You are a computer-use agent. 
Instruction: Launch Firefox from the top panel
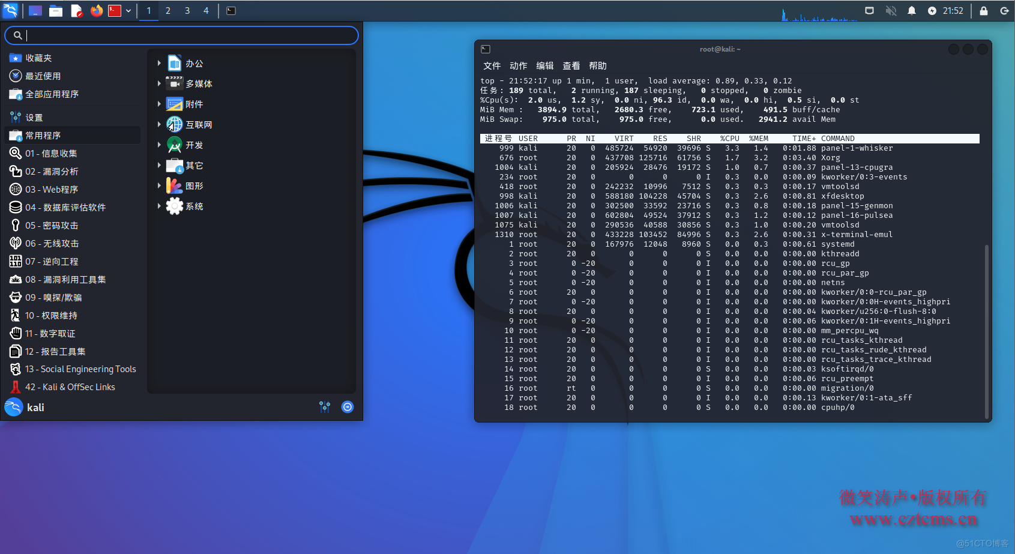point(96,11)
